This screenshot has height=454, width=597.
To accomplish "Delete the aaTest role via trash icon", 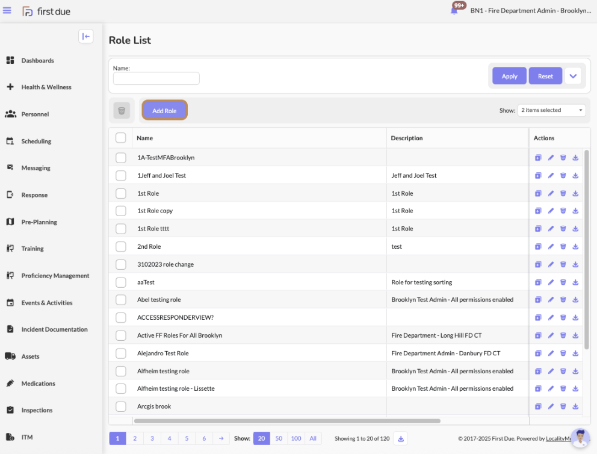I will pos(563,282).
